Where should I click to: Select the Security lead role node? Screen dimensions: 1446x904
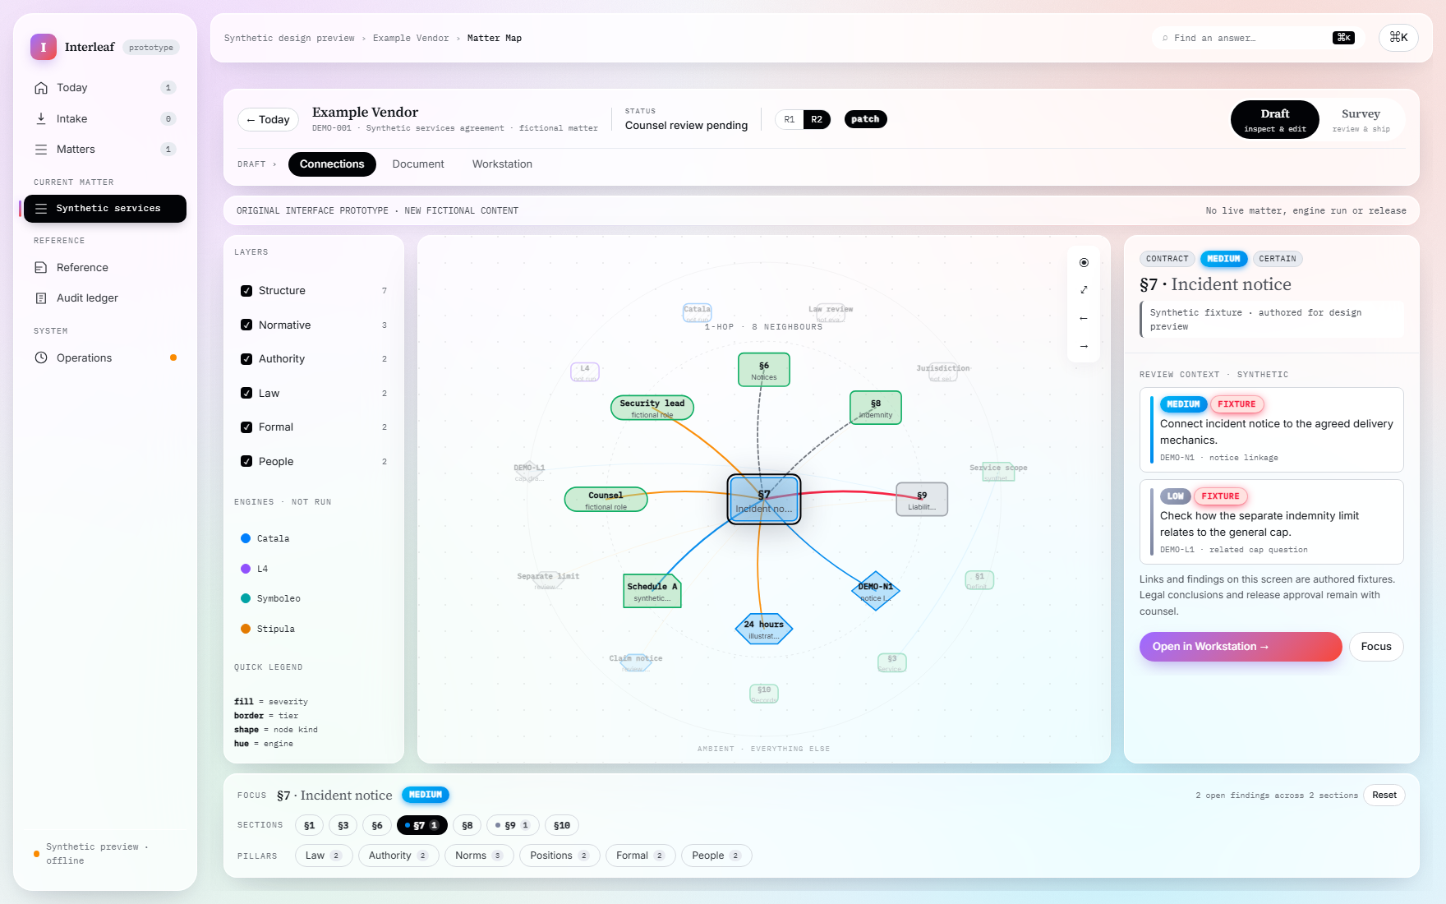pos(652,408)
